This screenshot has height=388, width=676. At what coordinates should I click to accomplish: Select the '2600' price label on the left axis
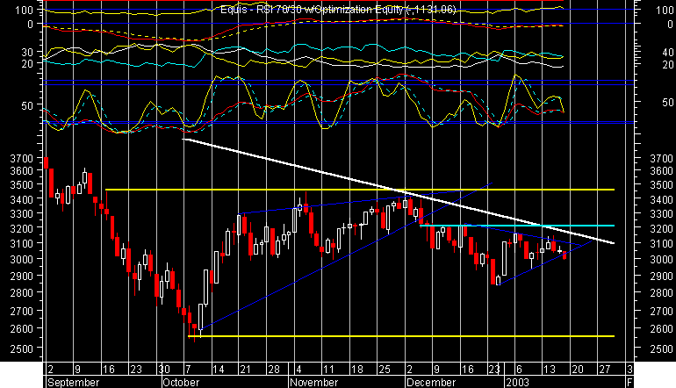[x=22, y=329]
